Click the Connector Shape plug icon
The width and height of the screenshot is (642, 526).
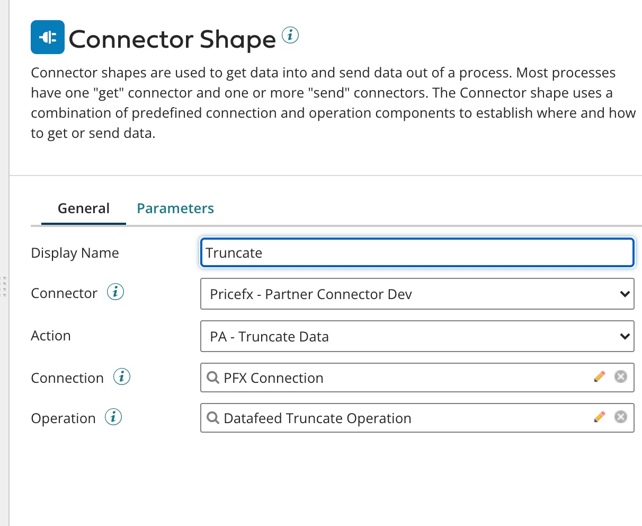(47, 37)
